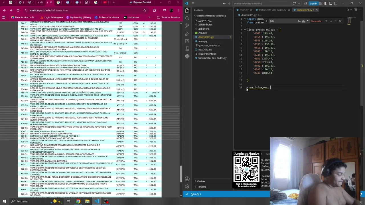Close the find widget
Image resolution: width=365 pixels, height=205 pixels.
[340, 21]
